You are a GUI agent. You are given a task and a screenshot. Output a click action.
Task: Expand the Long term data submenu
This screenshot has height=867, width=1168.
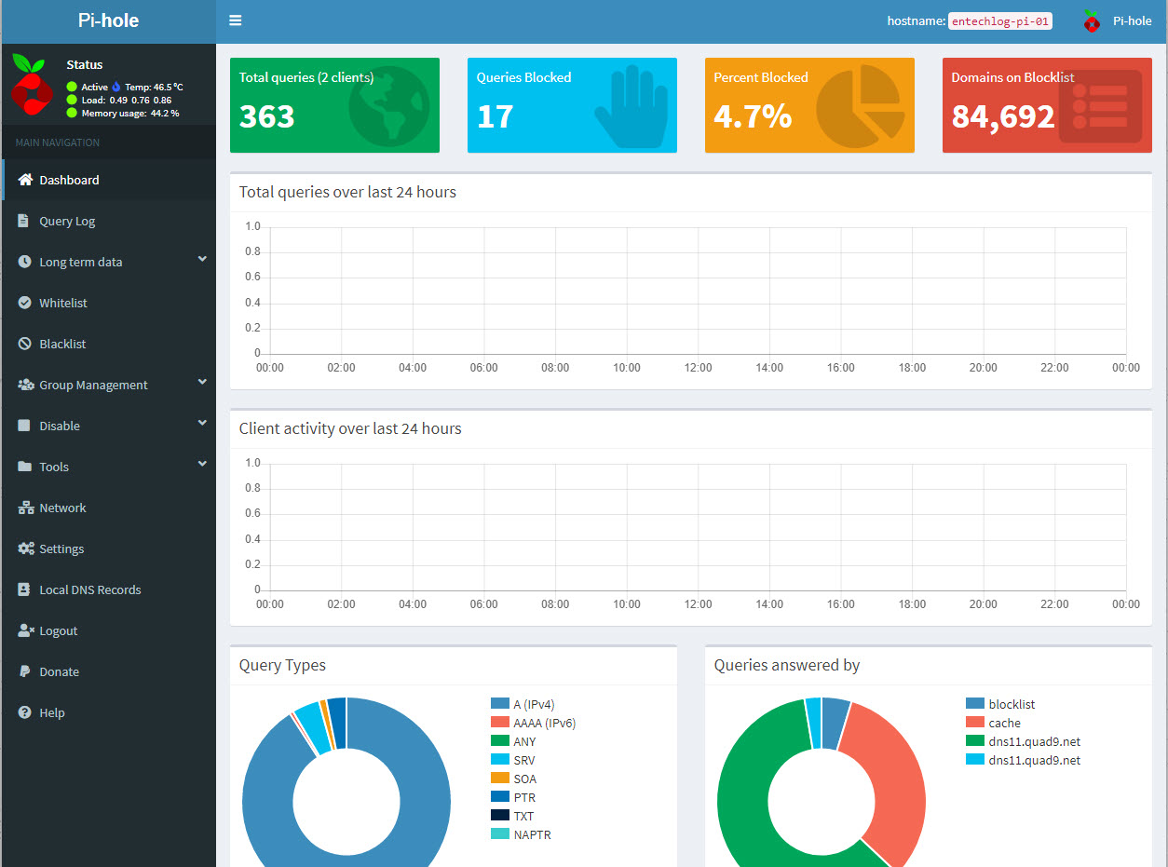tap(202, 261)
